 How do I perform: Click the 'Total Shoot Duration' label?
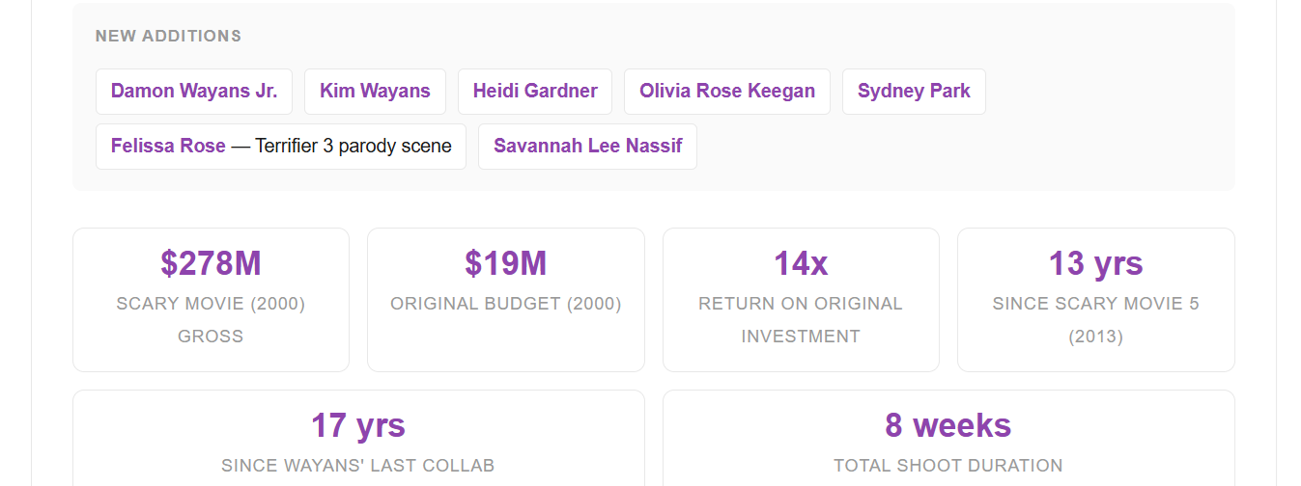point(948,466)
